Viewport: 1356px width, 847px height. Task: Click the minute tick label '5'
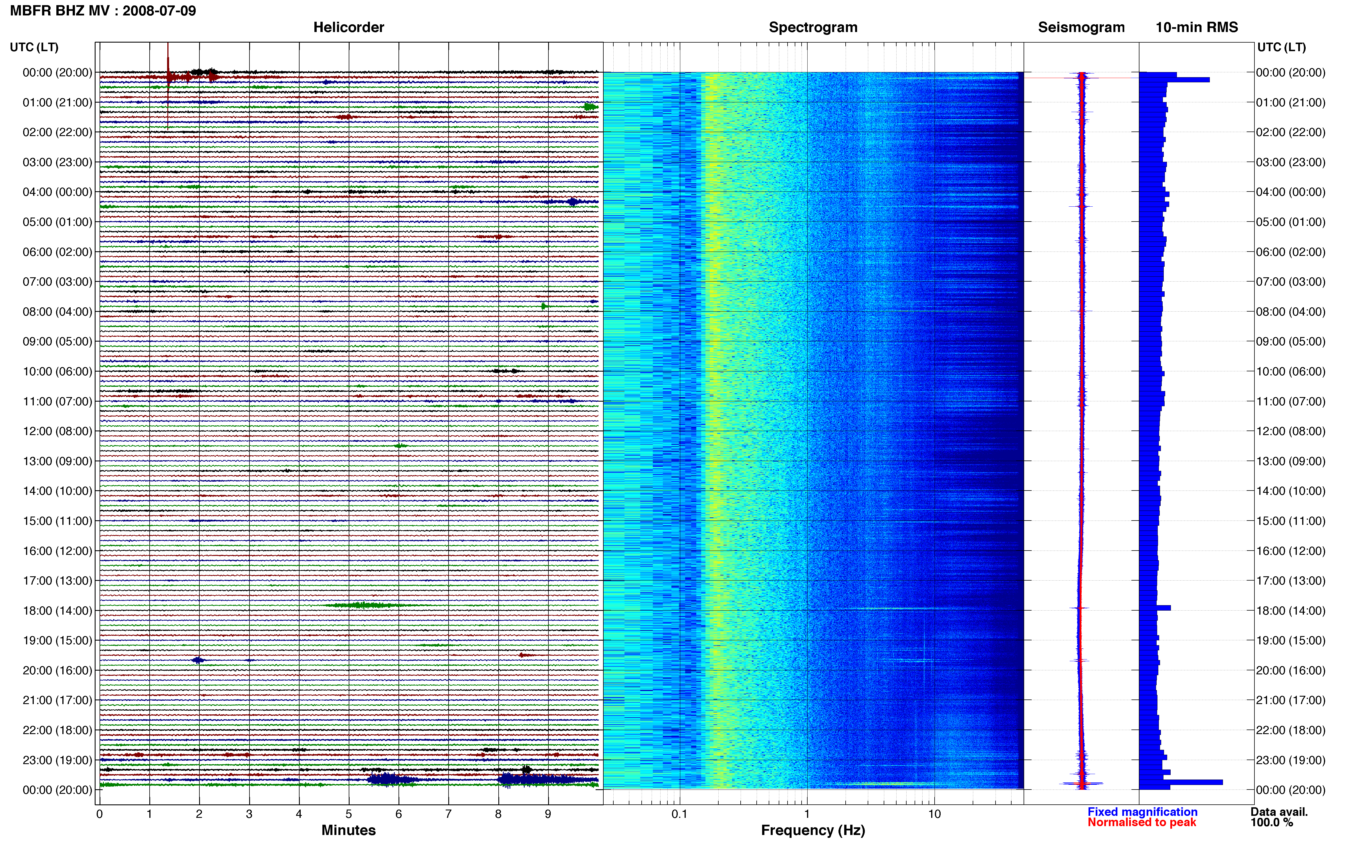349,814
